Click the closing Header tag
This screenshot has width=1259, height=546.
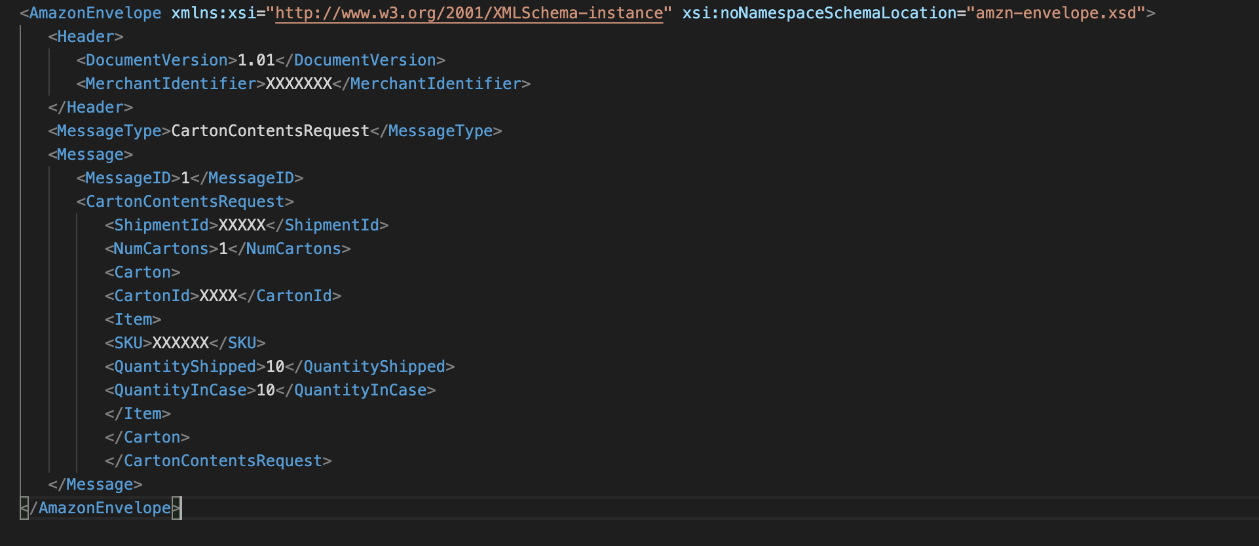[x=90, y=107]
